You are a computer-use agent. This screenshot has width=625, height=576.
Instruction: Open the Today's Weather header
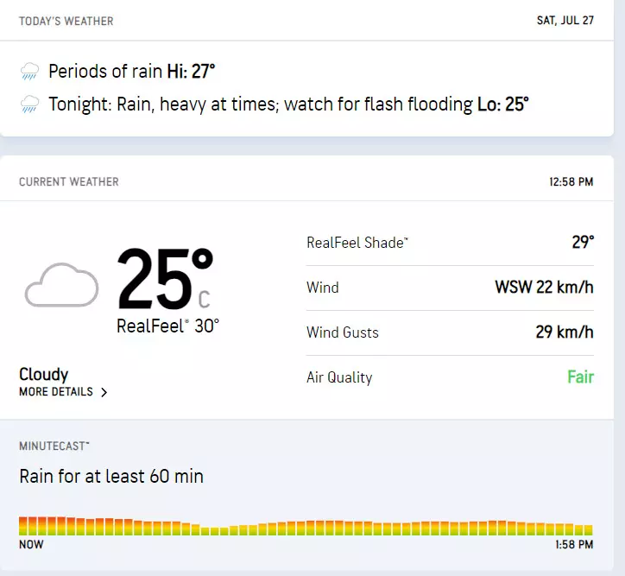tap(66, 21)
